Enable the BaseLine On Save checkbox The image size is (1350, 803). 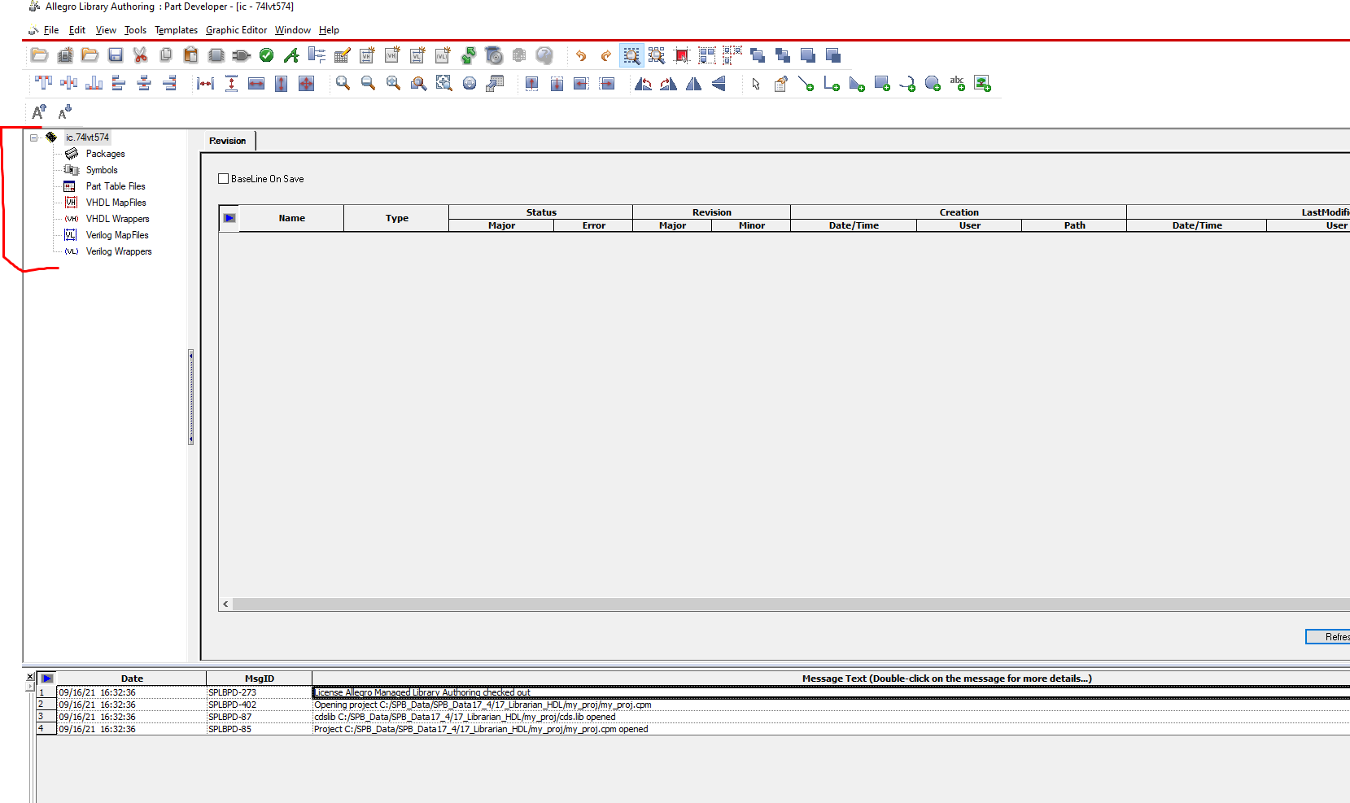pyautogui.click(x=224, y=179)
